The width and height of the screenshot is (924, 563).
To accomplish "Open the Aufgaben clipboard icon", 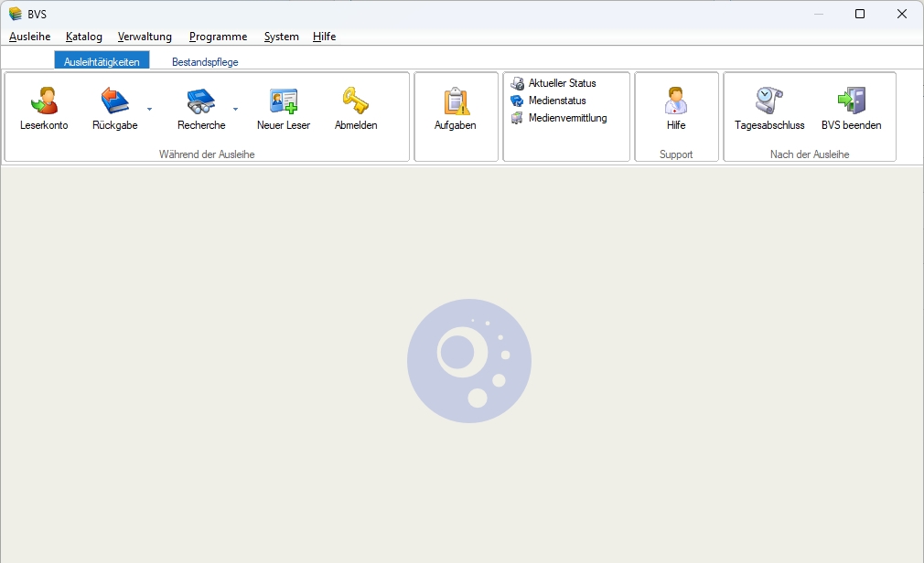I will (x=456, y=101).
